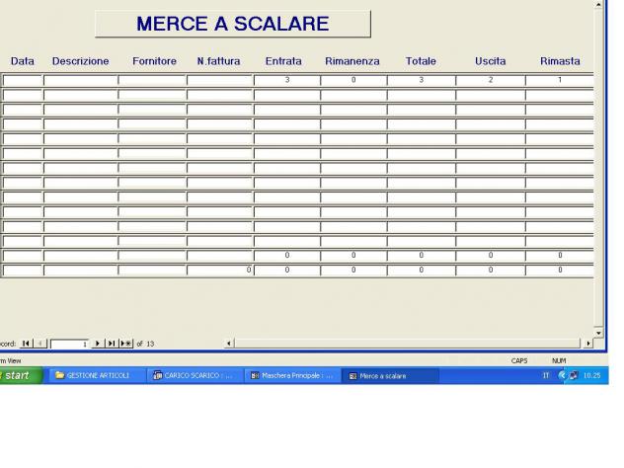Select Merce a scalare taskbar button
Viewport: 624px width, 468px height.
point(390,376)
